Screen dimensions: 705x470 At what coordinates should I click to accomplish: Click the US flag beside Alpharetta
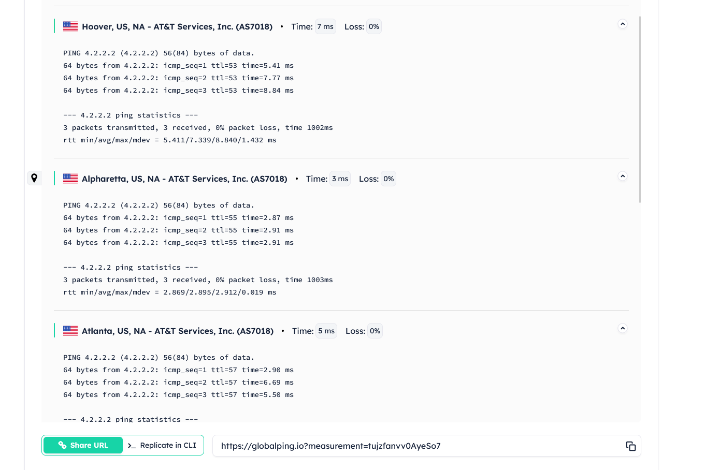[x=70, y=179]
